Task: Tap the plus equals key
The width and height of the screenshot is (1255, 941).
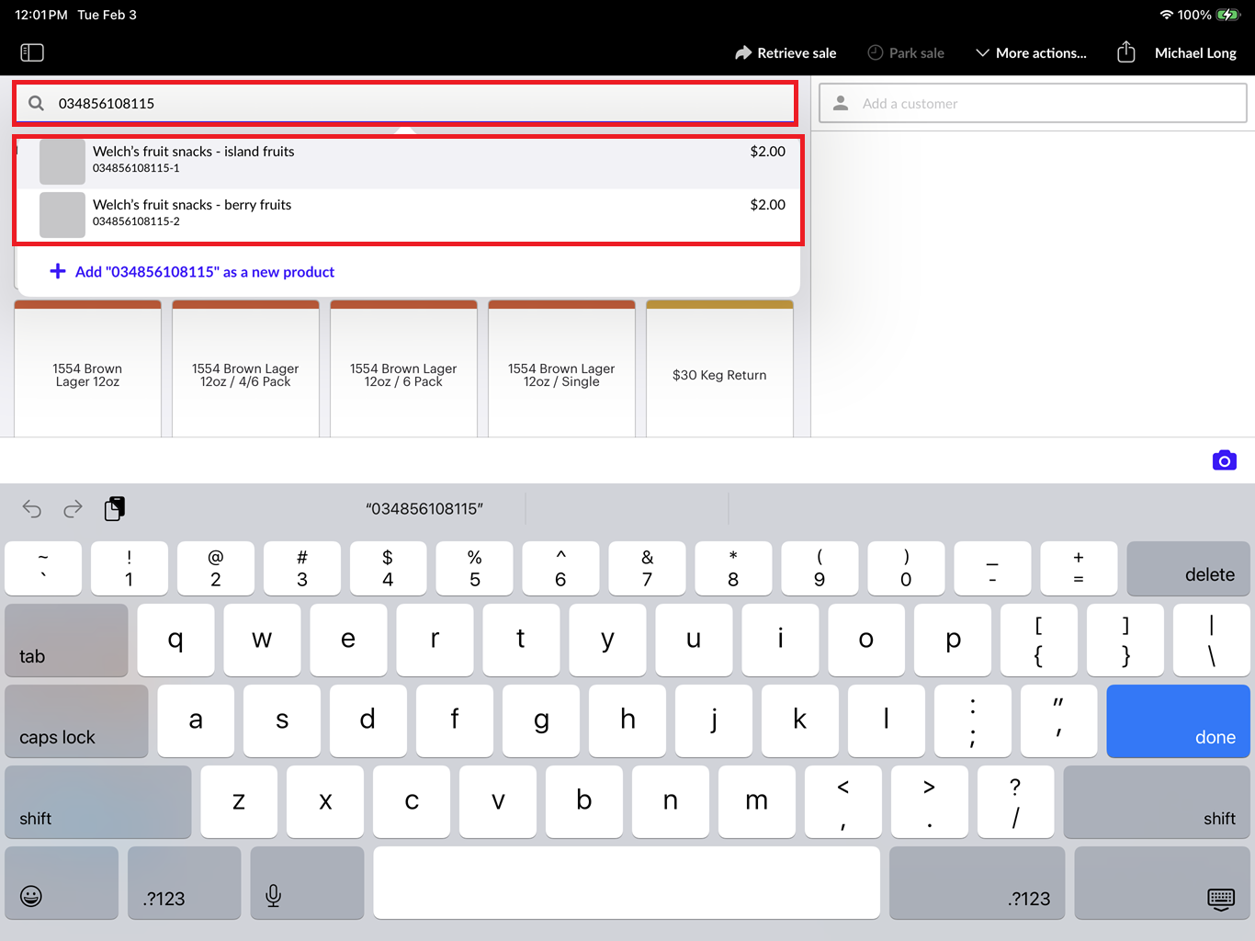Action: click(1079, 569)
